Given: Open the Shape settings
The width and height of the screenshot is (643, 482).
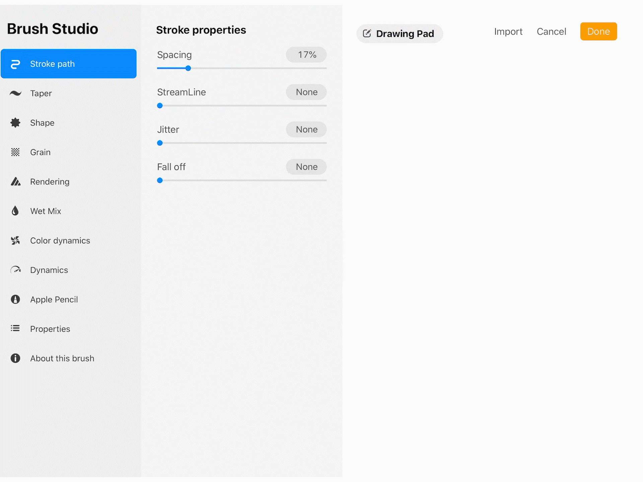Looking at the screenshot, I should [69, 123].
